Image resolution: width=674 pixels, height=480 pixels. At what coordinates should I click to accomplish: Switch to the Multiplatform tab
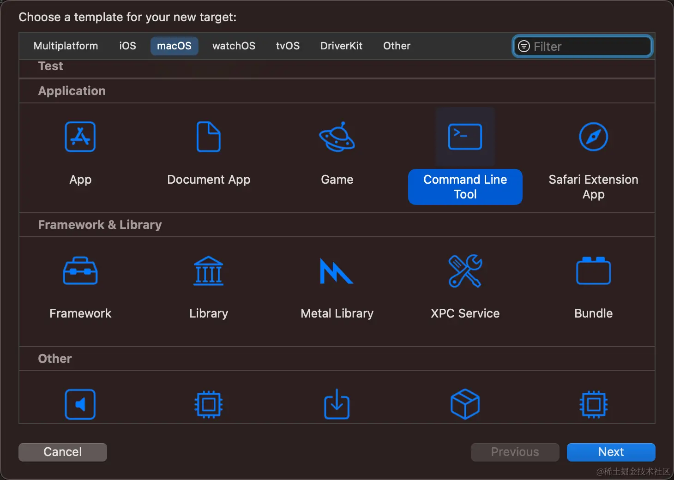66,46
